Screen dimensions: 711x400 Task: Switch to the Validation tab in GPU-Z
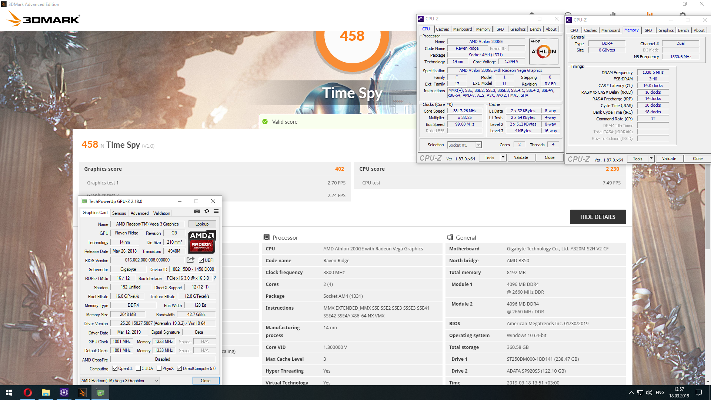(162, 213)
